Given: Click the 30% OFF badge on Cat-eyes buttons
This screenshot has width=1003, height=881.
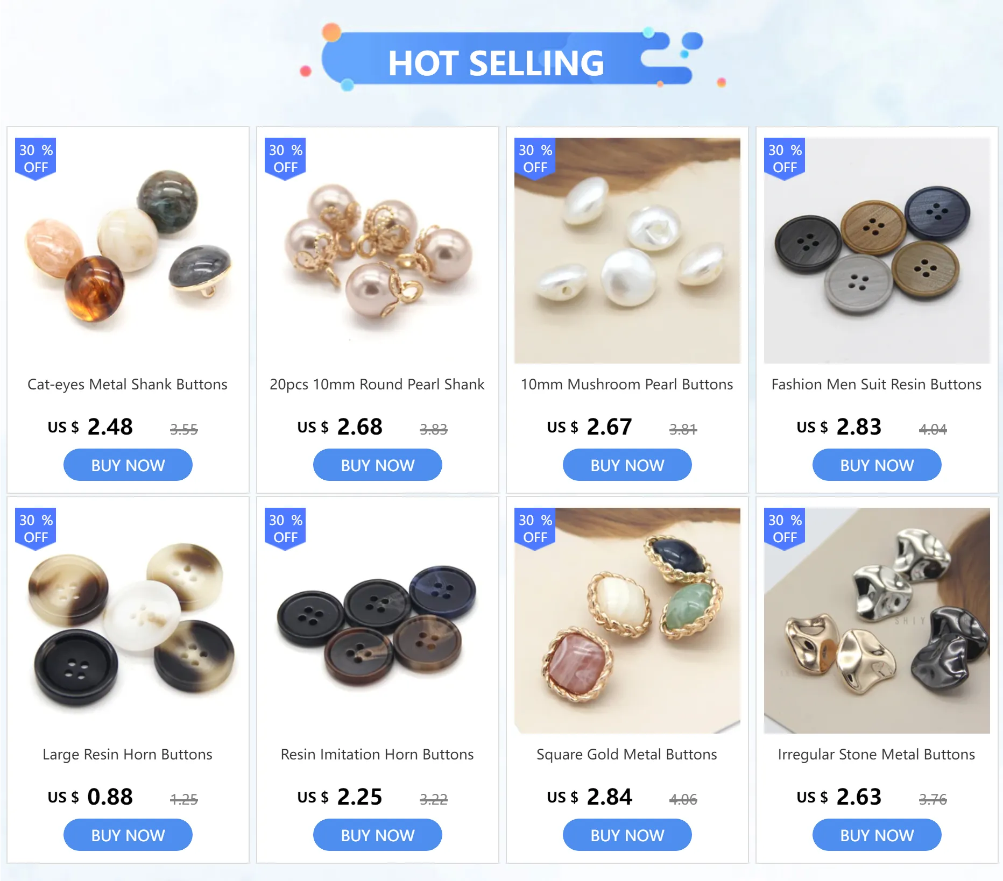Looking at the screenshot, I should coord(36,159).
